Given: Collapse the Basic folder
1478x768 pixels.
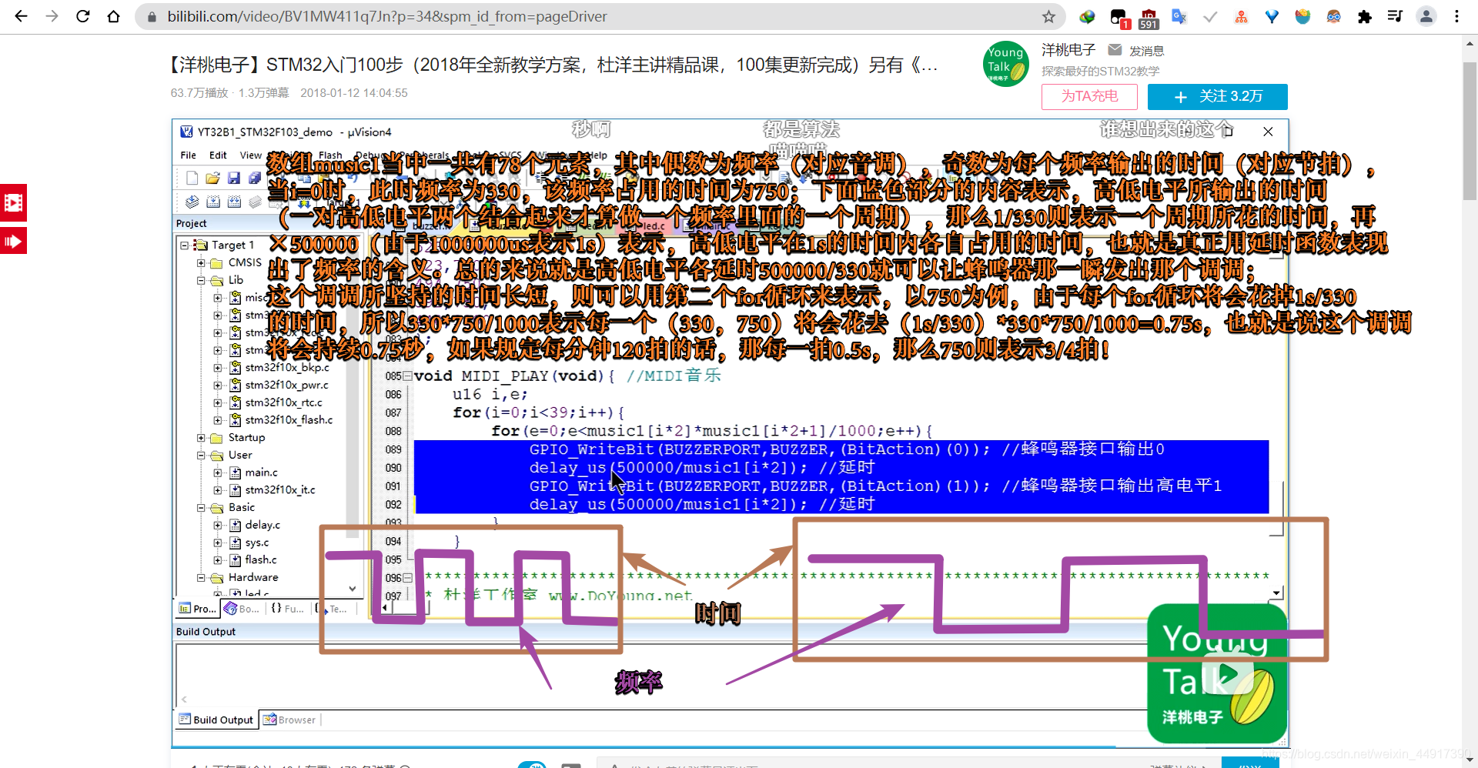Looking at the screenshot, I should click(x=201, y=508).
